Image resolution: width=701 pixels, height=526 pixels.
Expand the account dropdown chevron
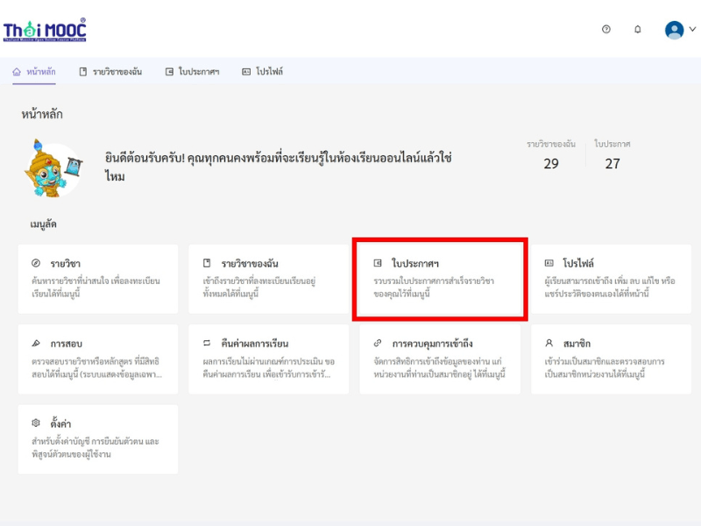click(x=692, y=30)
